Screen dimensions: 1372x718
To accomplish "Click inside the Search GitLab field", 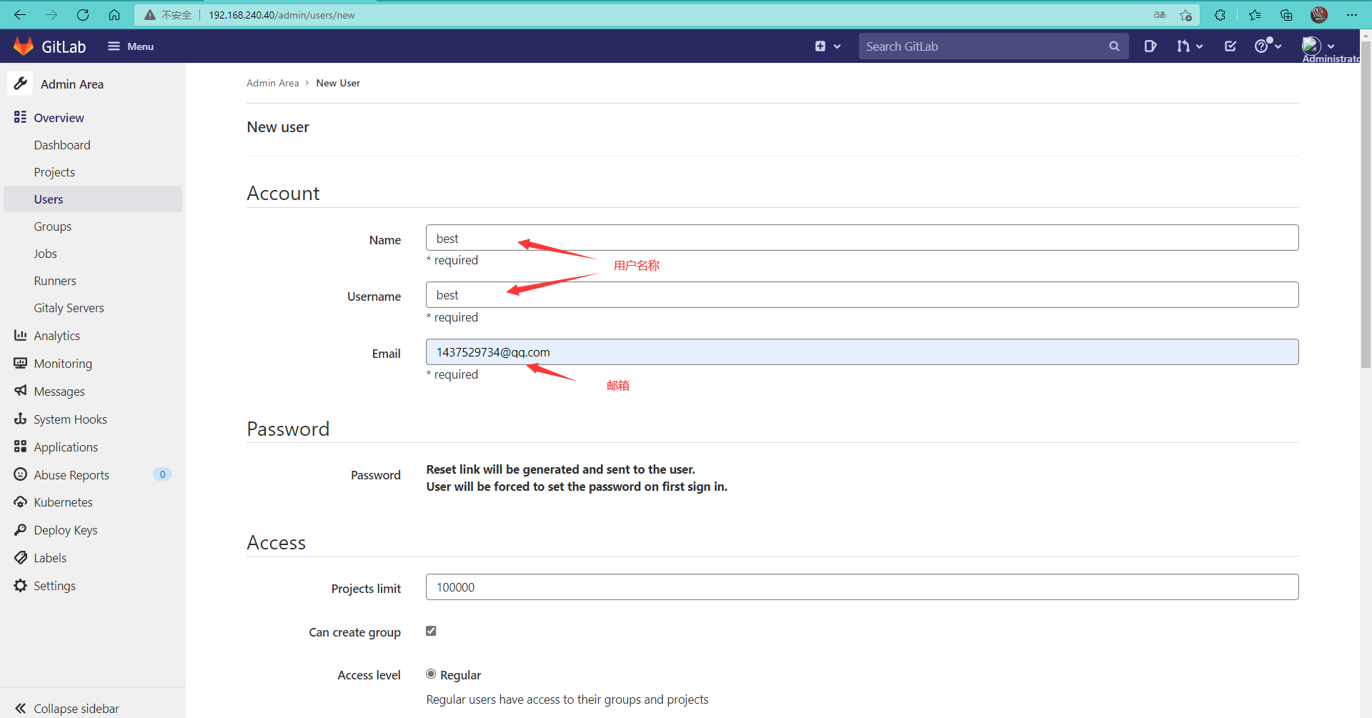I will [986, 46].
